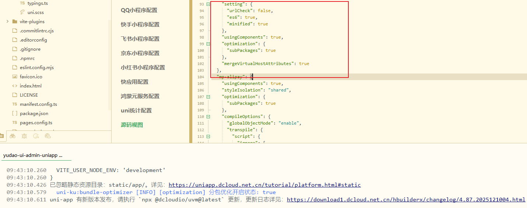Open 快手小程序配置 section
Image resolution: width=527 pixels, height=208 pixels.
pos(140,25)
